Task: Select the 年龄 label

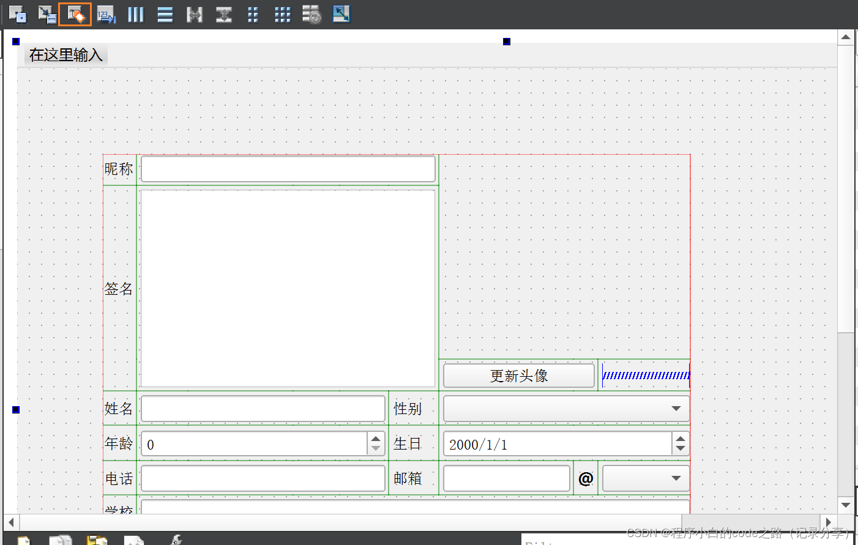Action: [119, 443]
